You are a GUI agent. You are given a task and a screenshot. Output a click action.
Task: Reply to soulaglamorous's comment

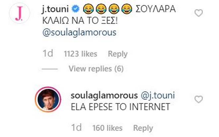click(143, 128)
